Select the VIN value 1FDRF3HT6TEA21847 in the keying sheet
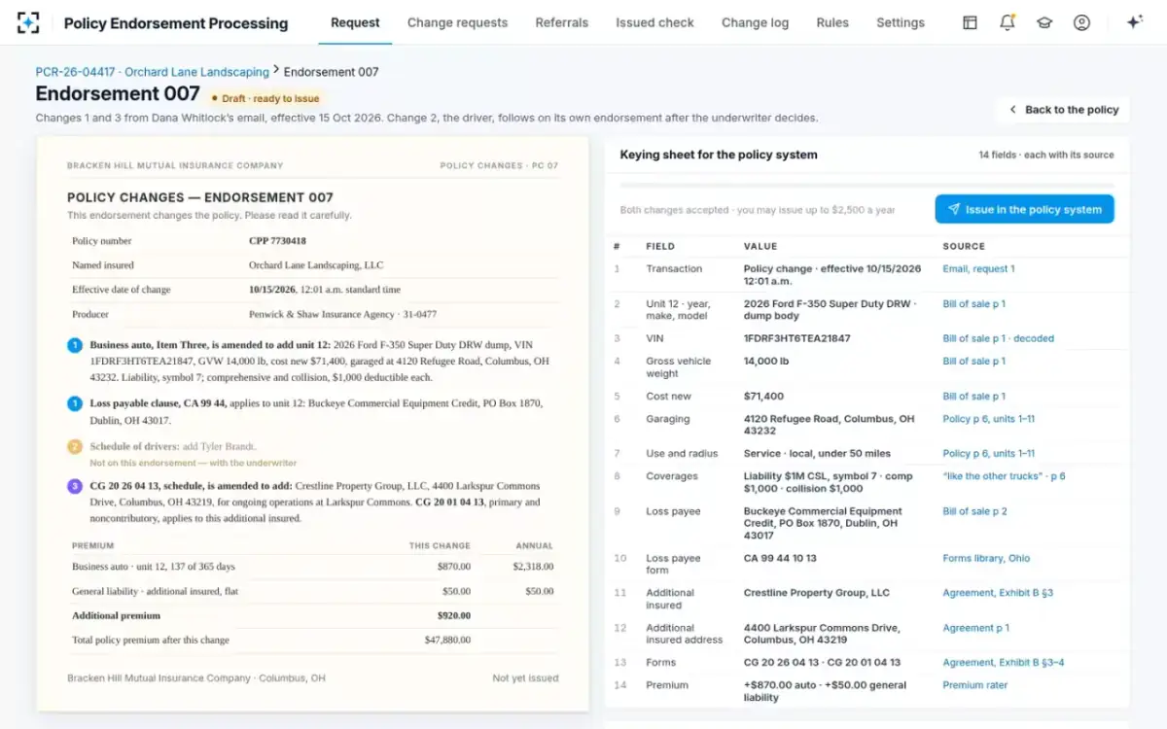Image resolution: width=1167 pixels, height=729 pixels. coord(796,338)
